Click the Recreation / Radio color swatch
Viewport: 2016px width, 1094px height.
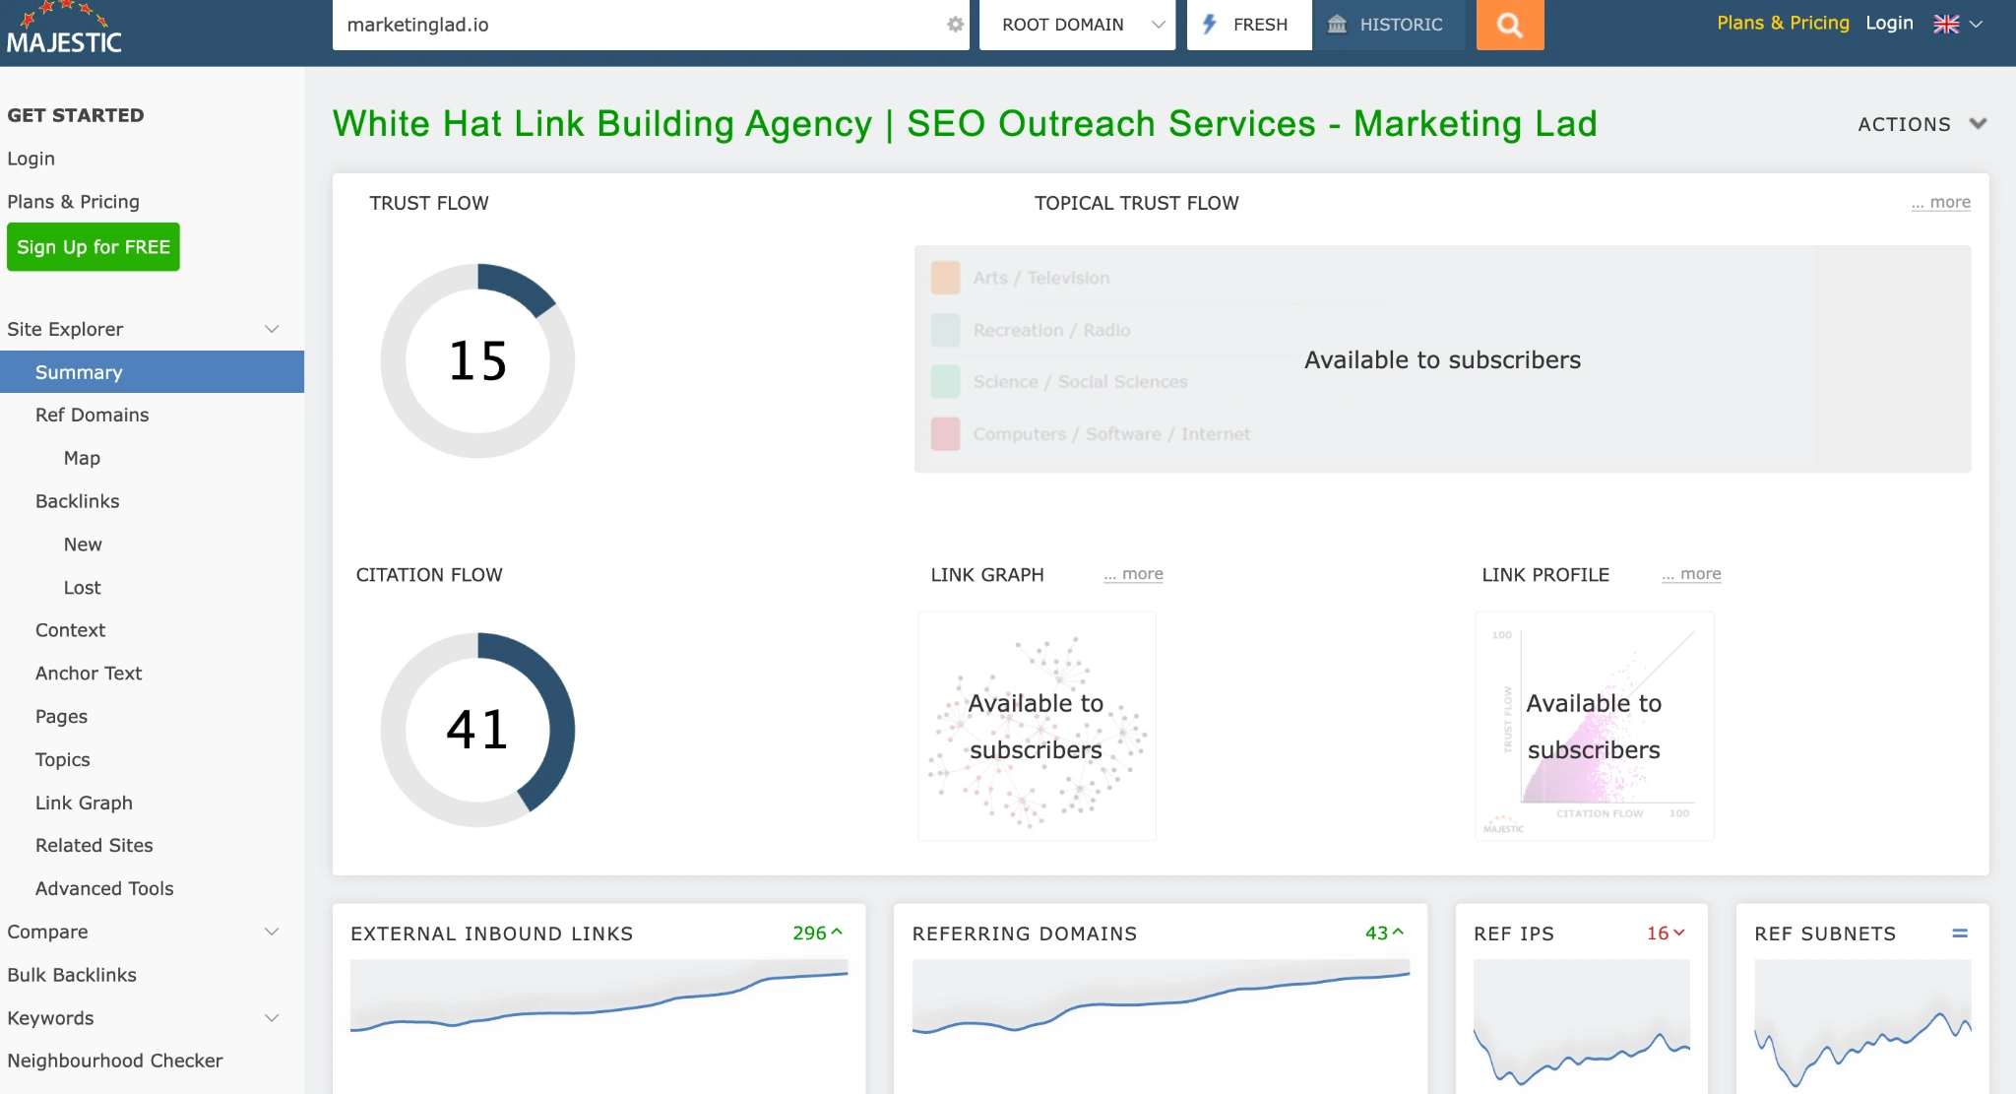tap(946, 330)
